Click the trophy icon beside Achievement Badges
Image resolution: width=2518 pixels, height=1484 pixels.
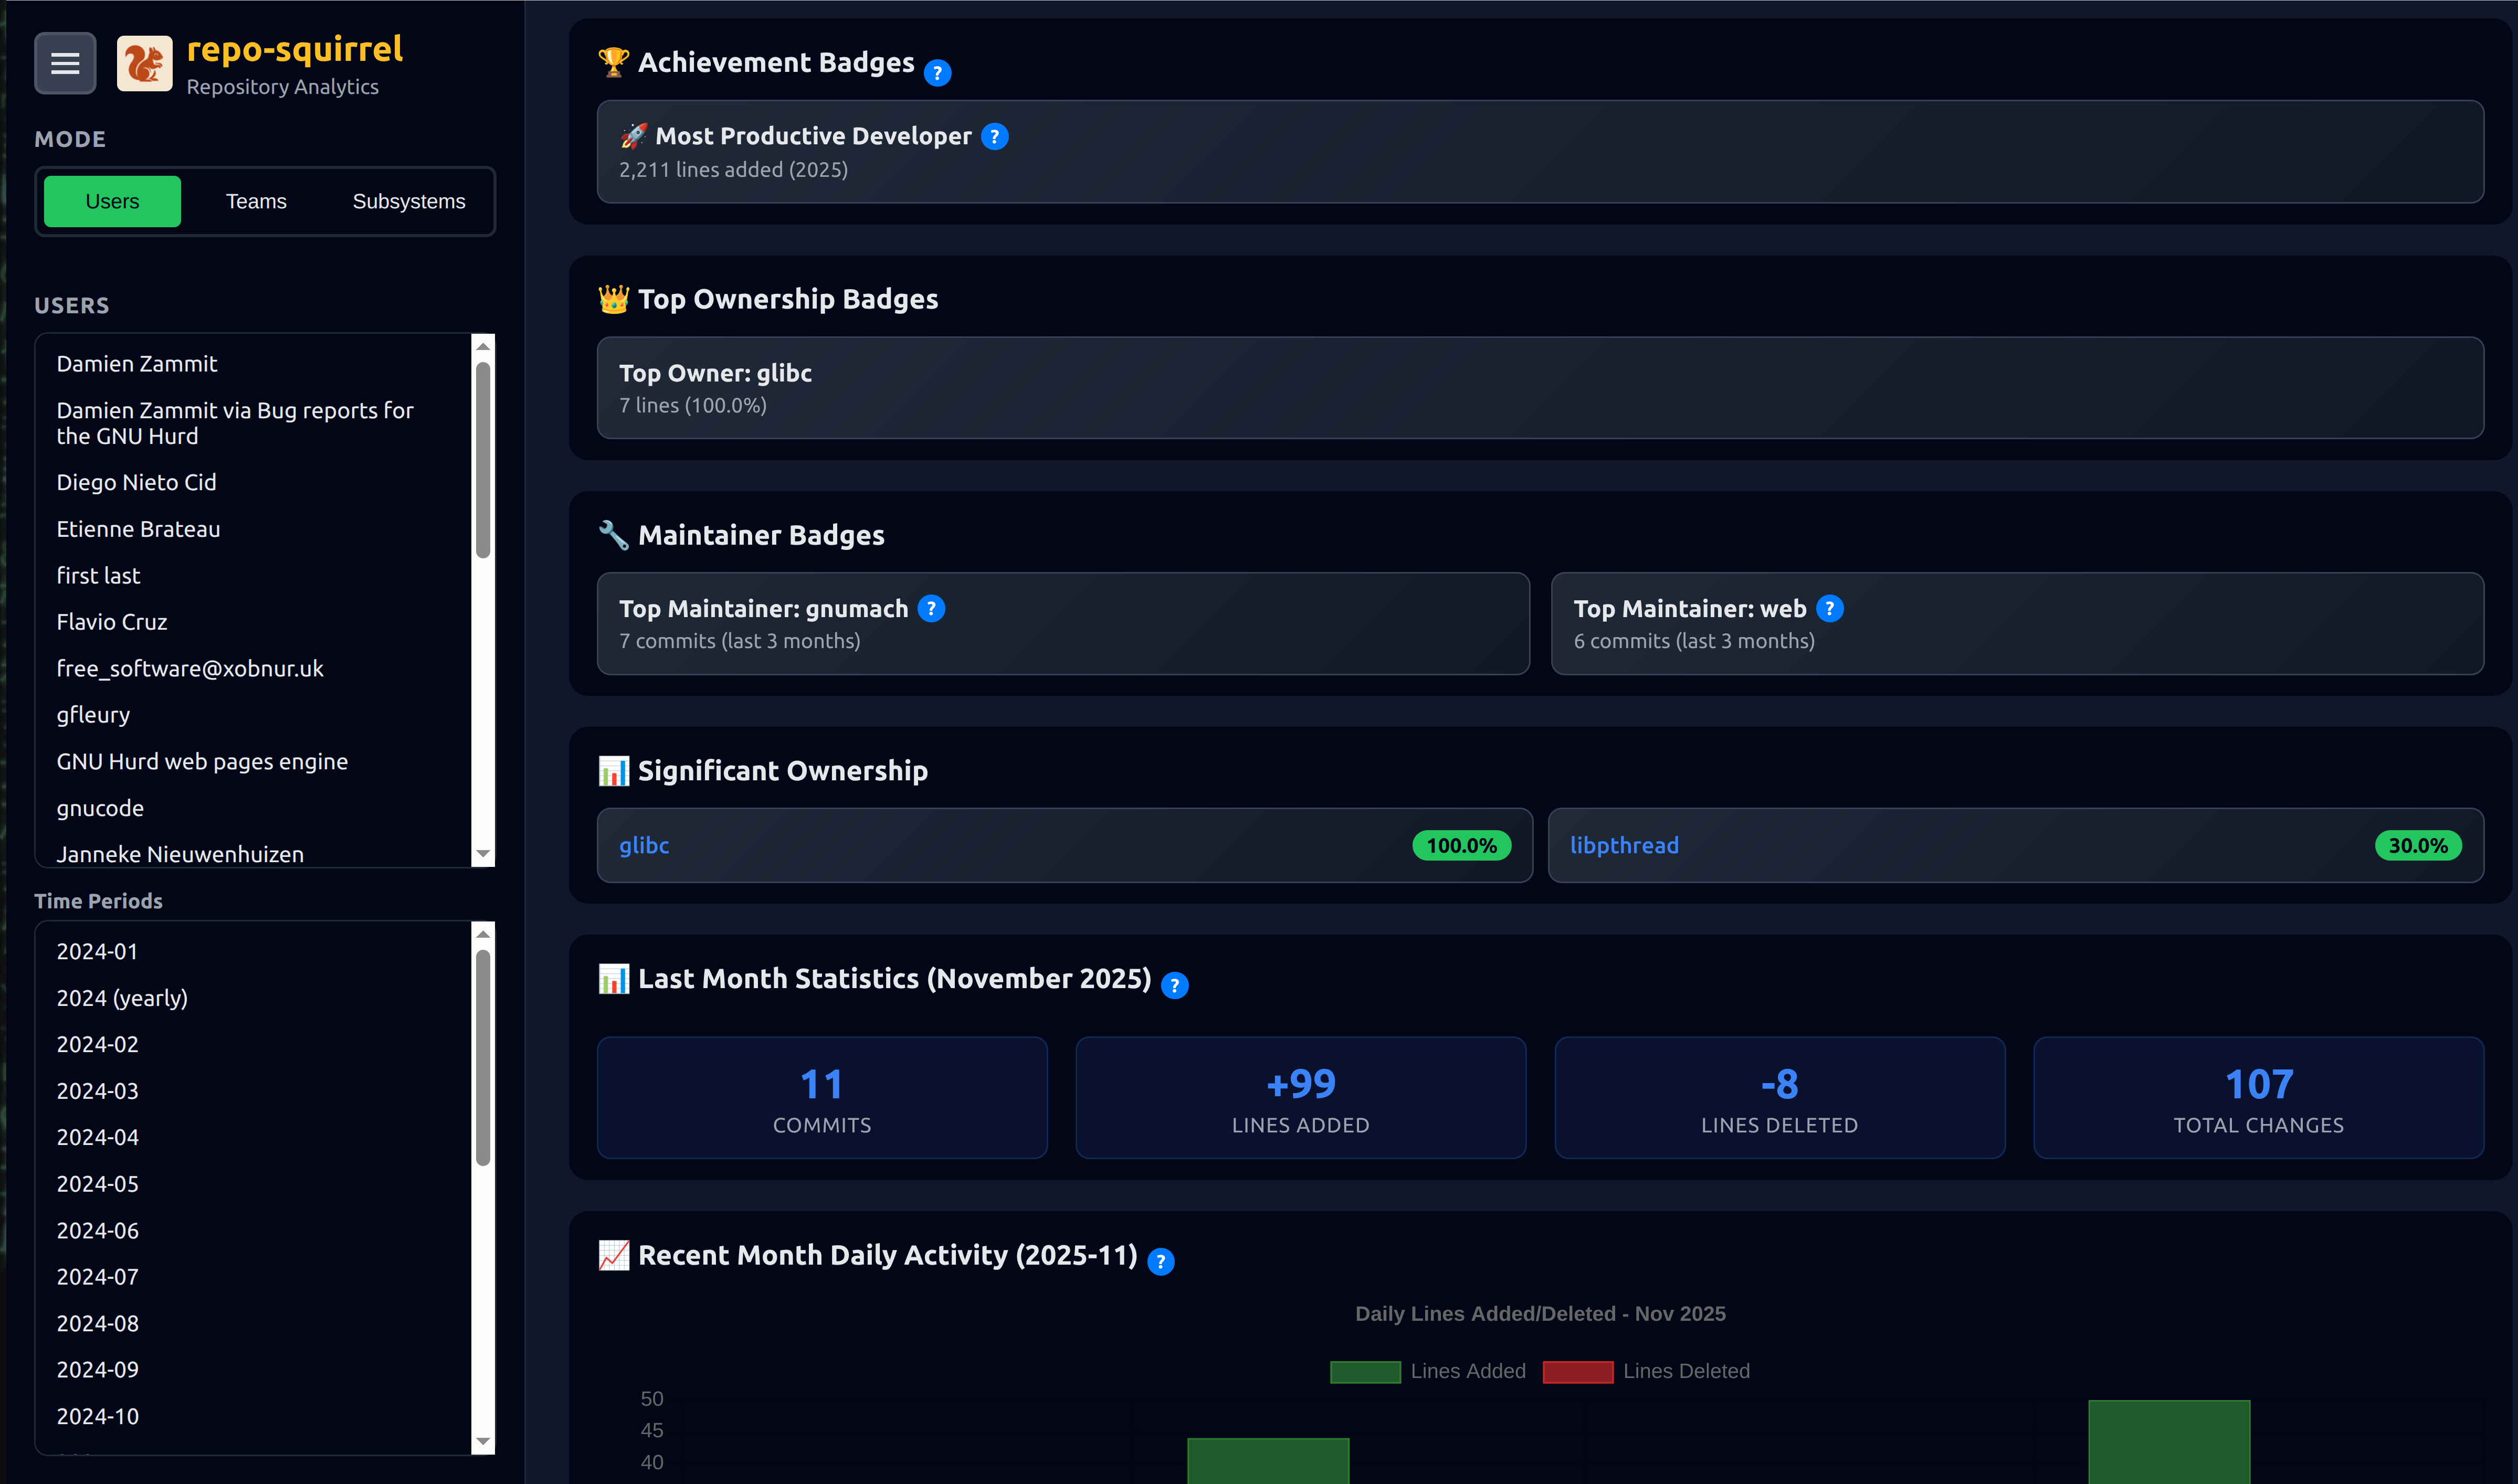[x=613, y=61]
